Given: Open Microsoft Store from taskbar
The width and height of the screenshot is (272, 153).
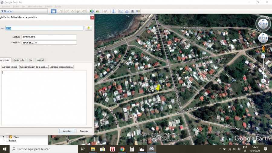Looking at the screenshot, I should pos(102,149).
